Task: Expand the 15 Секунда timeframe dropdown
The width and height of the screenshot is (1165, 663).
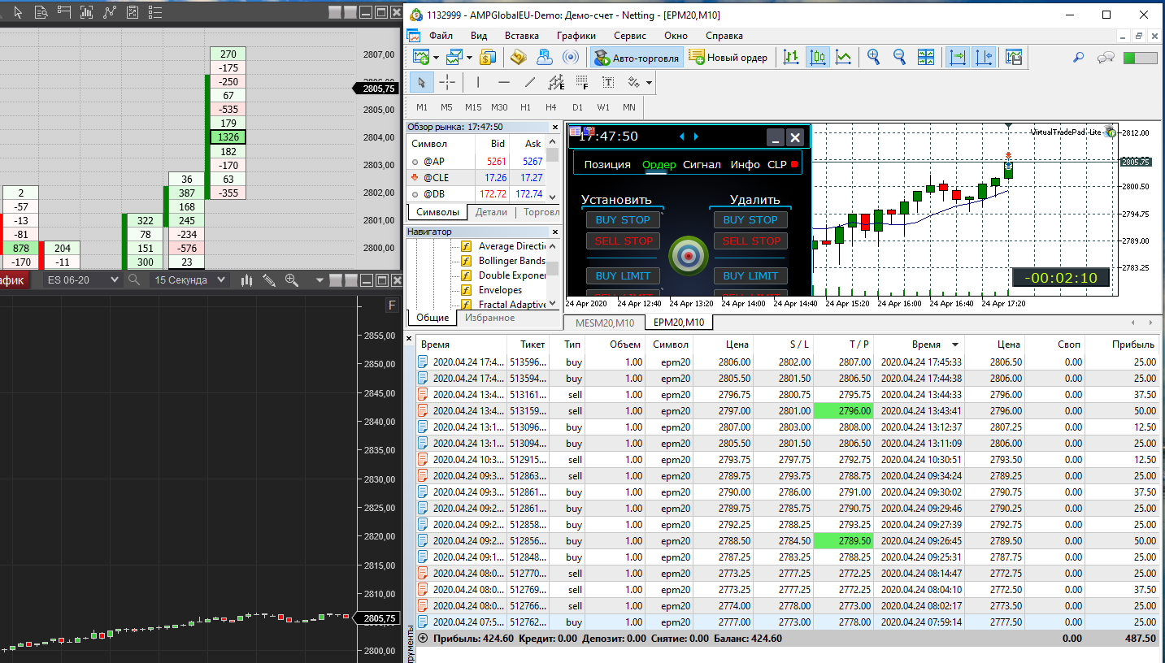Action: 190,279
